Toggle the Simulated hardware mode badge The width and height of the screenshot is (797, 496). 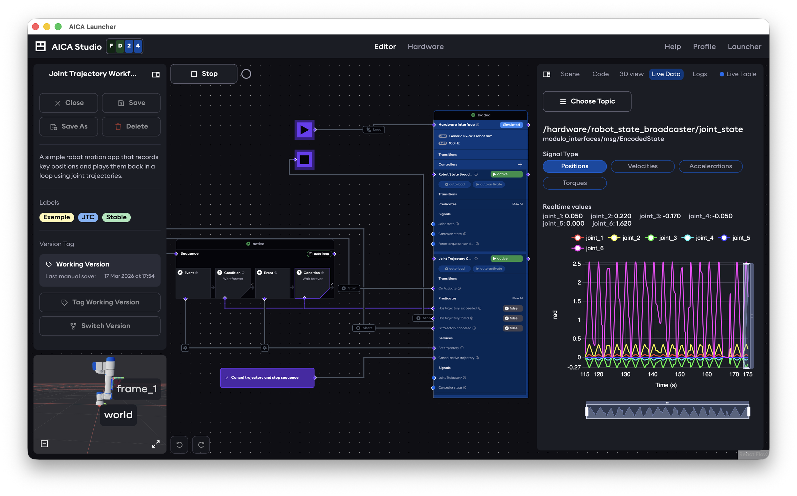point(511,125)
